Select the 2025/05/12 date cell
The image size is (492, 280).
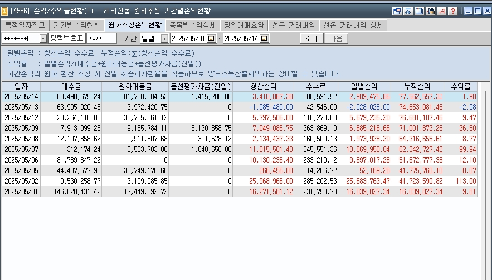click(21, 118)
